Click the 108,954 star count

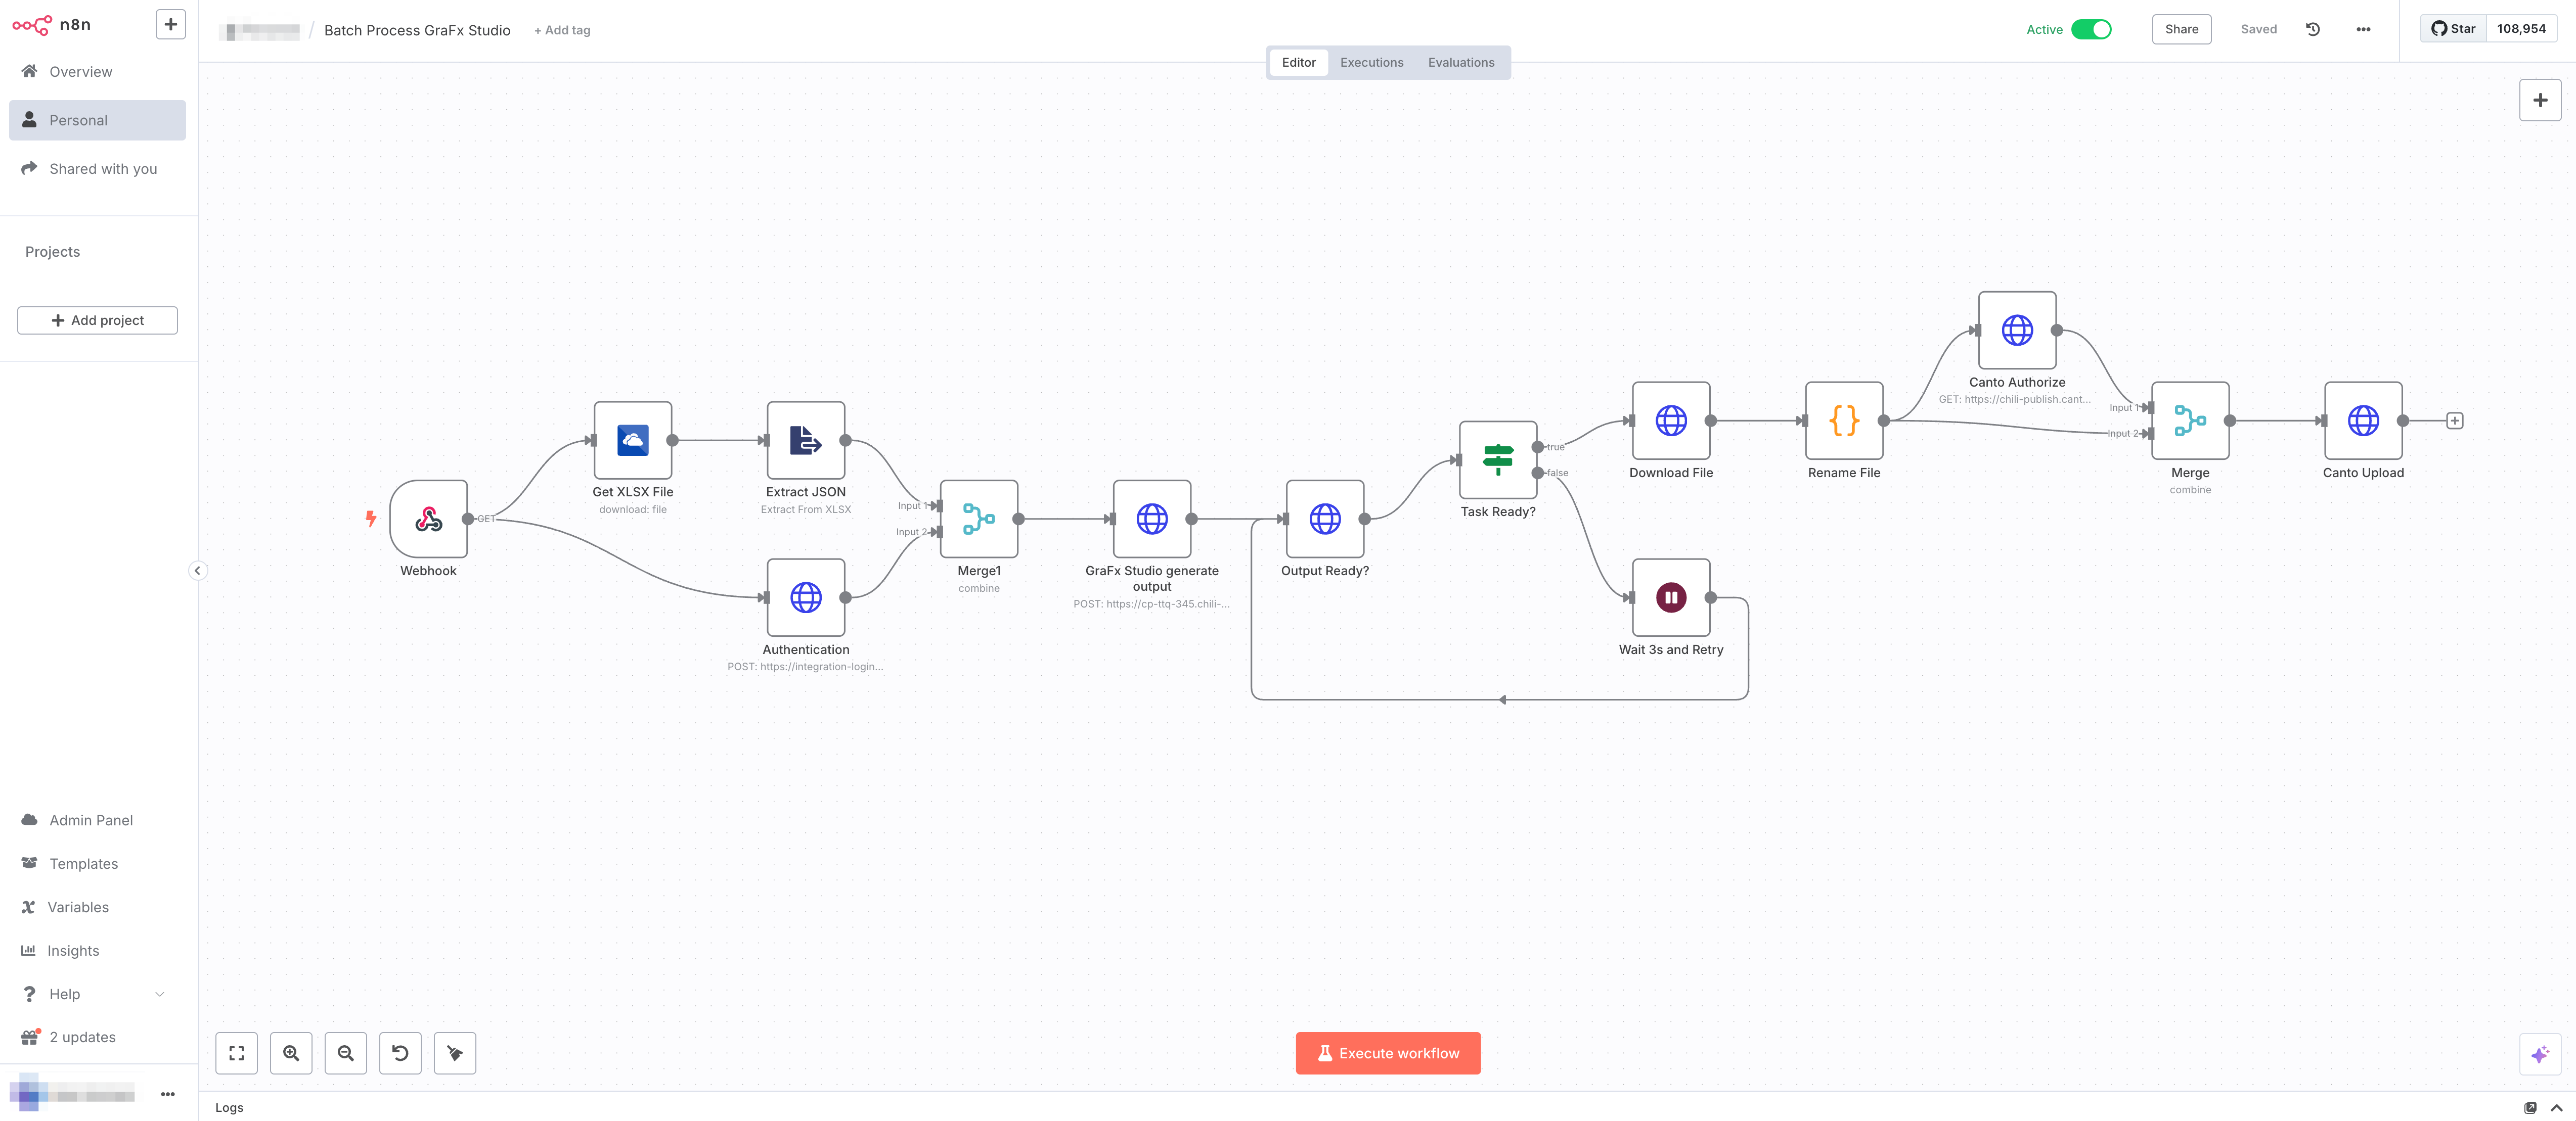coord(2521,28)
